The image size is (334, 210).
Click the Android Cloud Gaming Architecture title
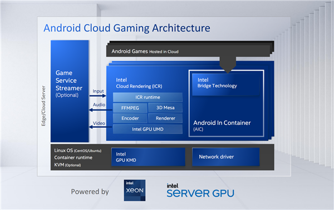click(x=127, y=28)
